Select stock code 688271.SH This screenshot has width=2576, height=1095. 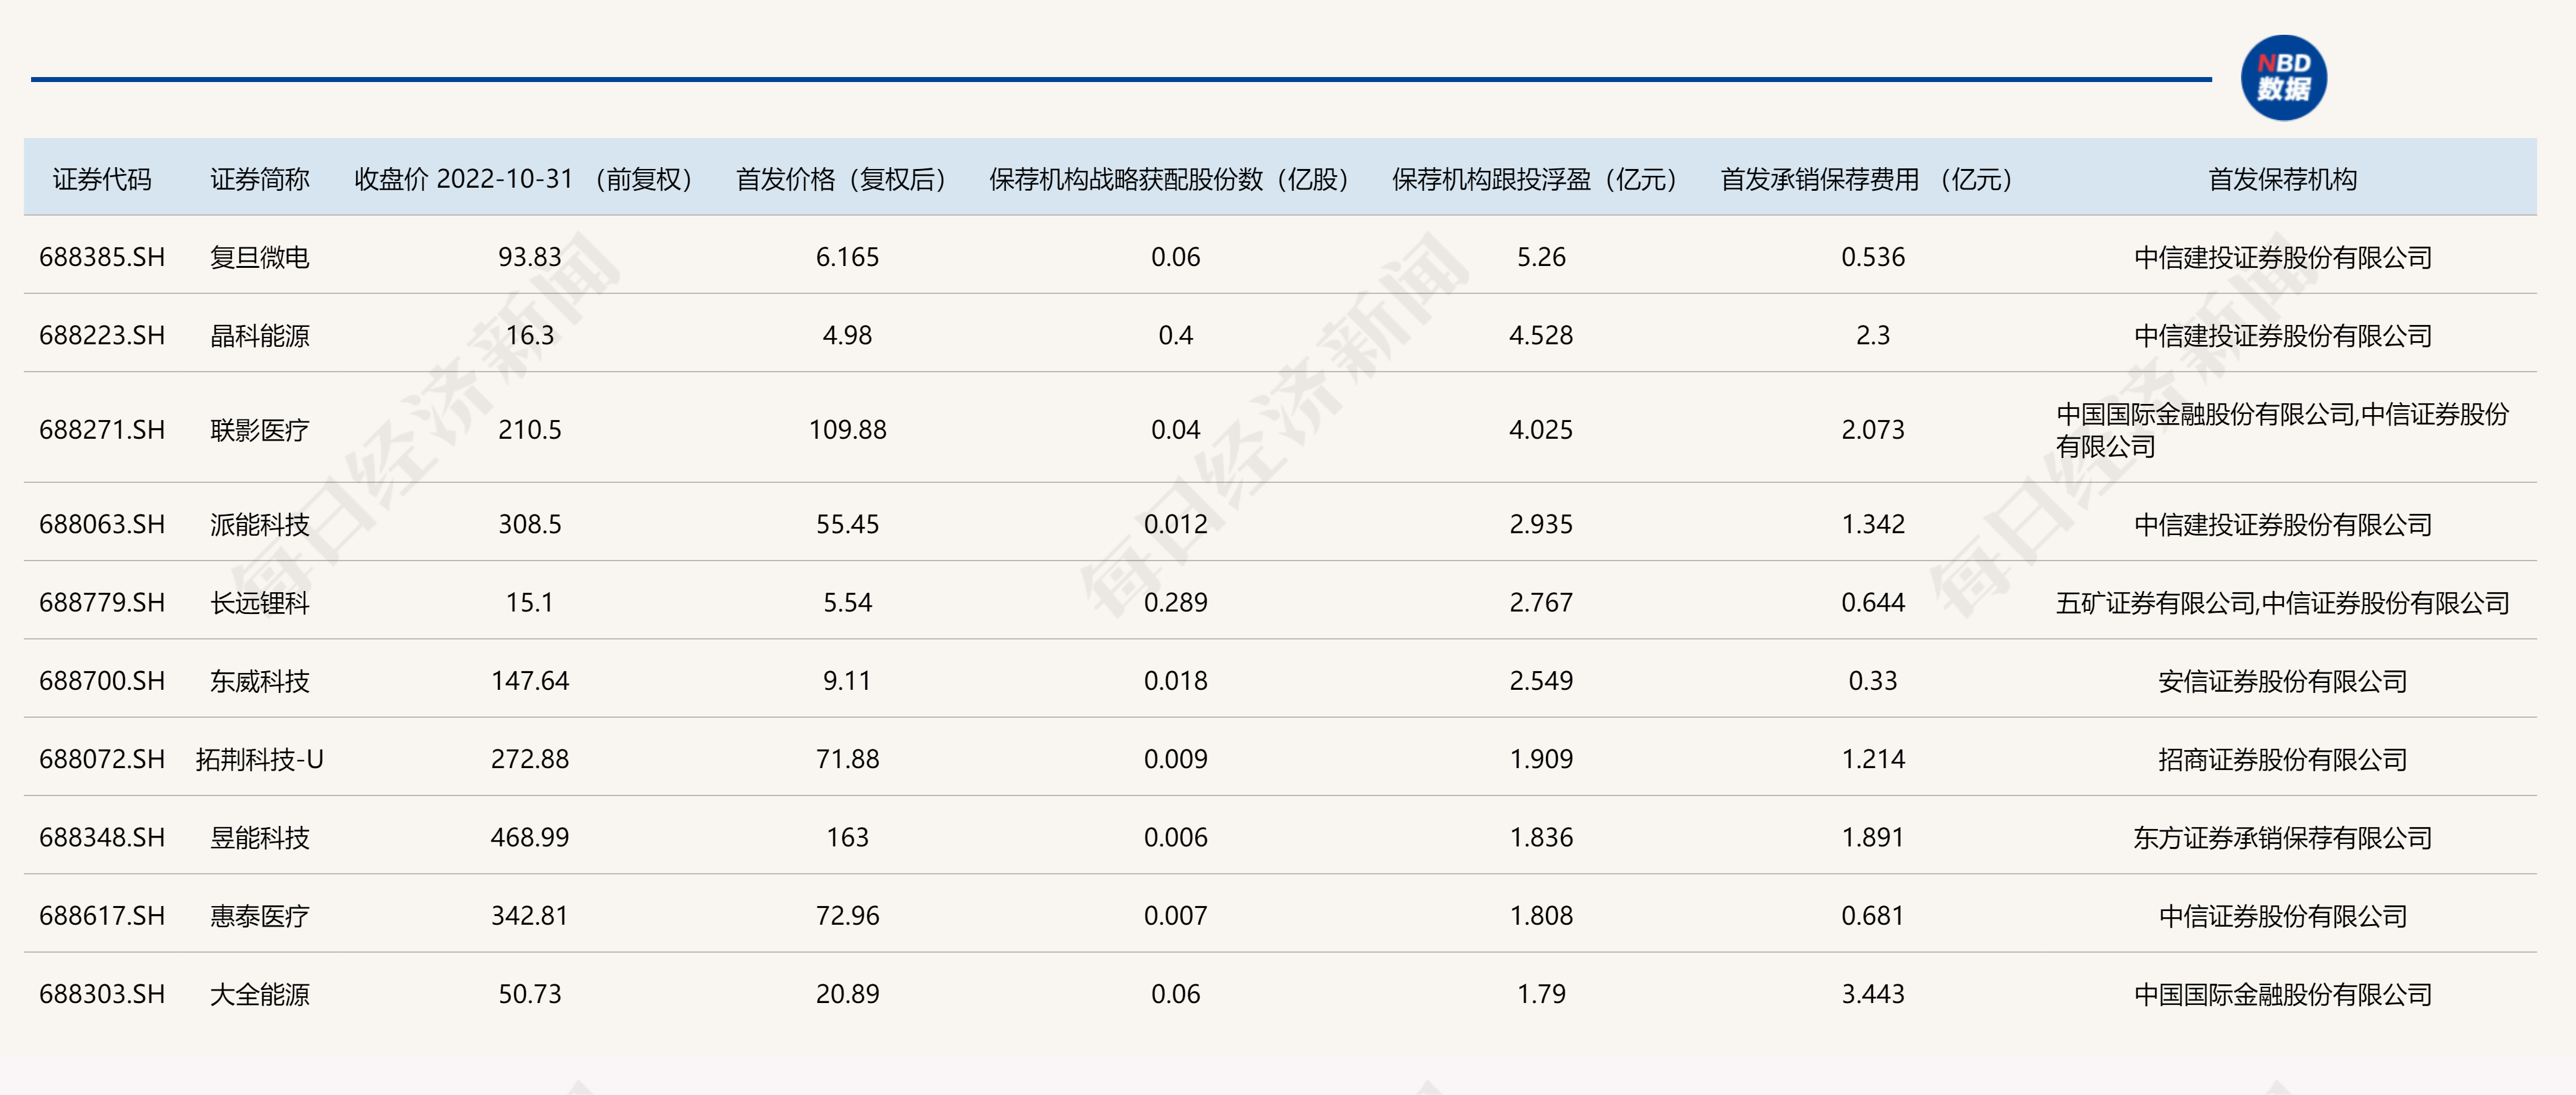102,430
